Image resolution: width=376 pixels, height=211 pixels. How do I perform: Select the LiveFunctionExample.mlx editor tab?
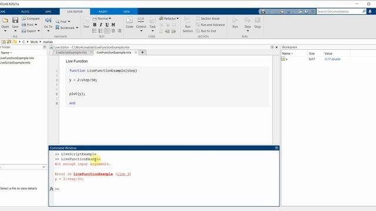click(114, 52)
